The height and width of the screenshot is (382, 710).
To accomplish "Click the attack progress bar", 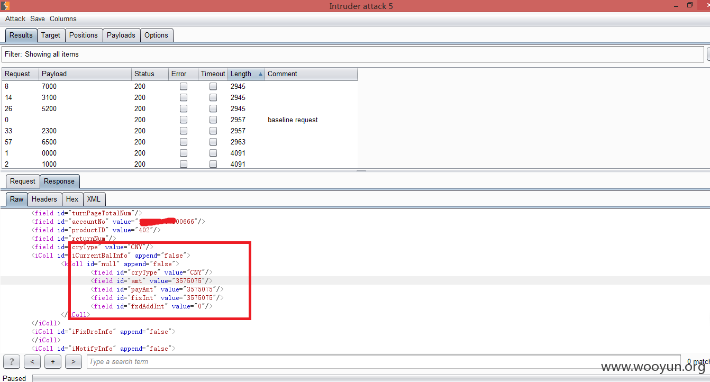I will [371, 378].
